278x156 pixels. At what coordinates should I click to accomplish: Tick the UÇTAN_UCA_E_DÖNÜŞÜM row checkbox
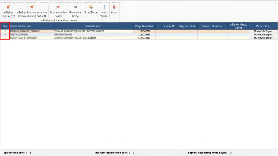pyautogui.click(x=5, y=38)
